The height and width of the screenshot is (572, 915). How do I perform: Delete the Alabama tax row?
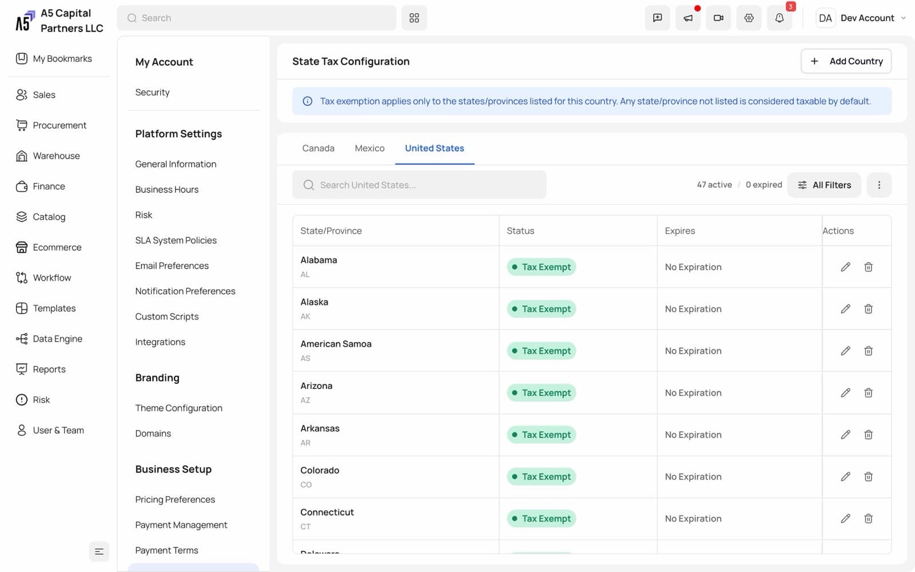[868, 267]
